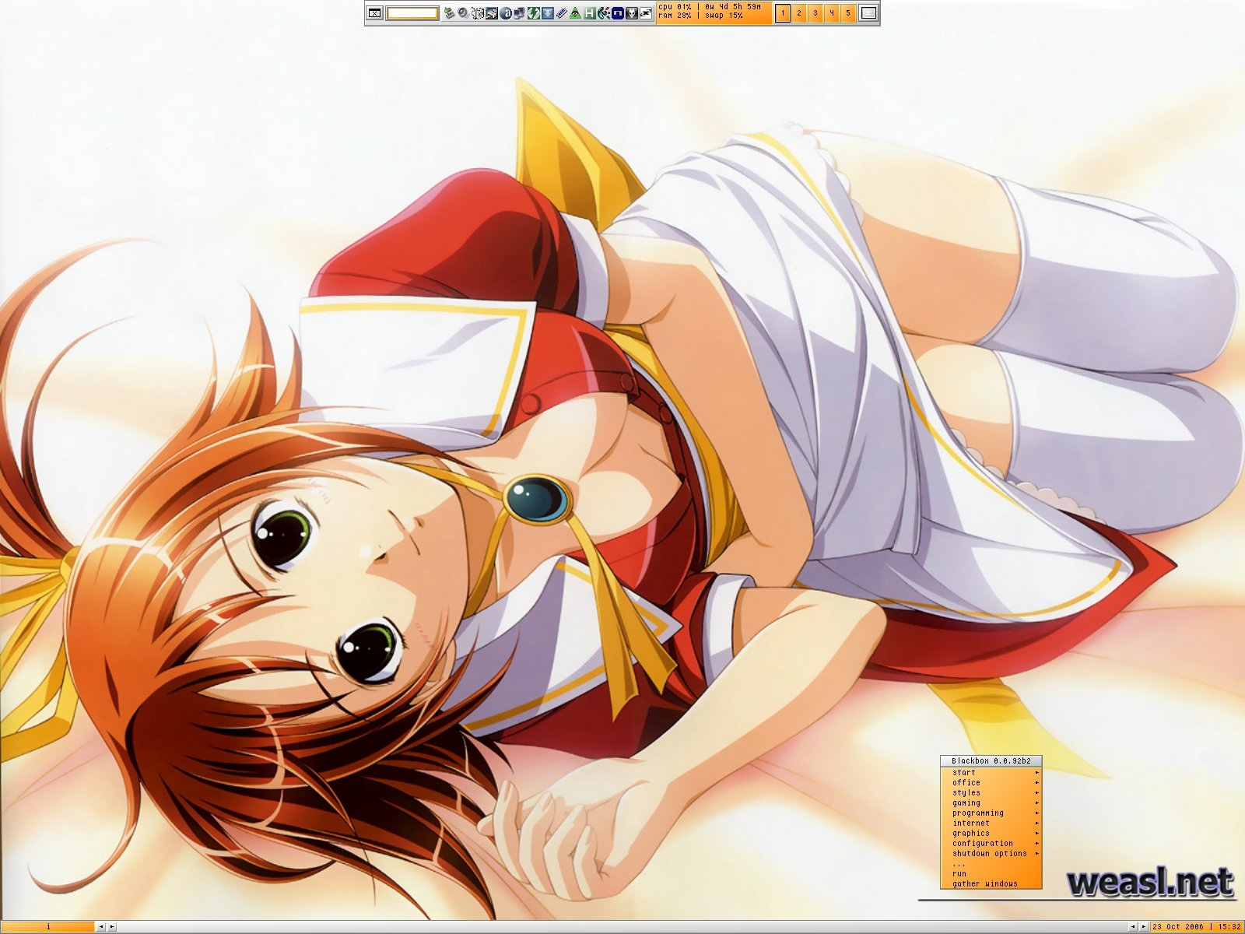
Task: Expand the 'configuration' submenu arrow
Action: (x=1036, y=844)
